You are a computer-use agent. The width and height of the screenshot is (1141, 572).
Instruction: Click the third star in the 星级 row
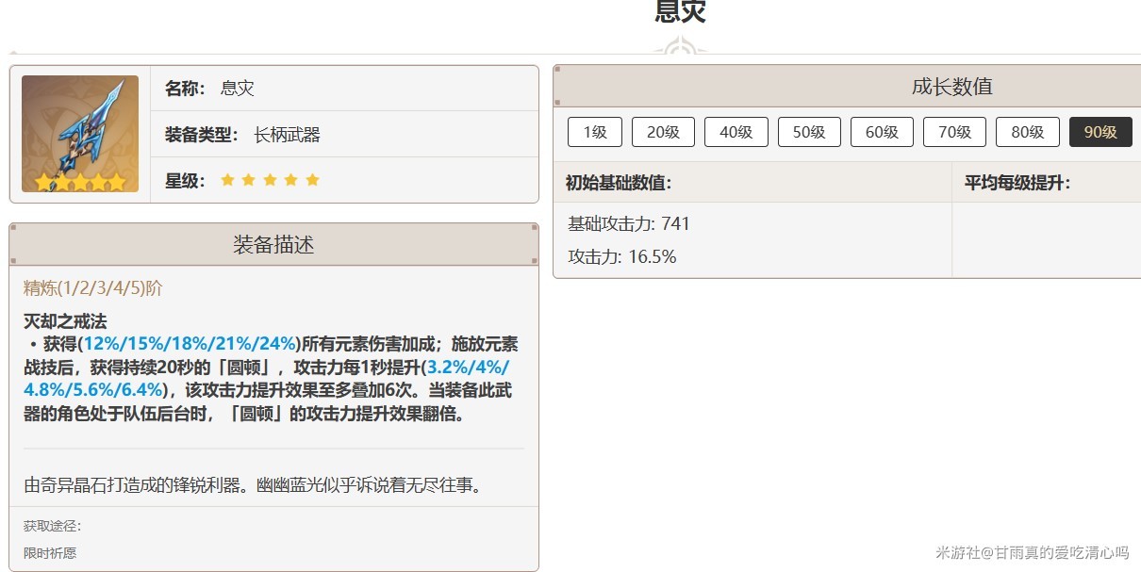(270, 179)
